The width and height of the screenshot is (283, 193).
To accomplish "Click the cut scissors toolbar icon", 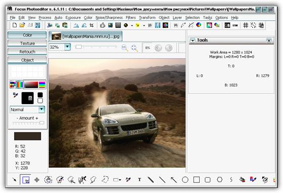I will 50,25.
